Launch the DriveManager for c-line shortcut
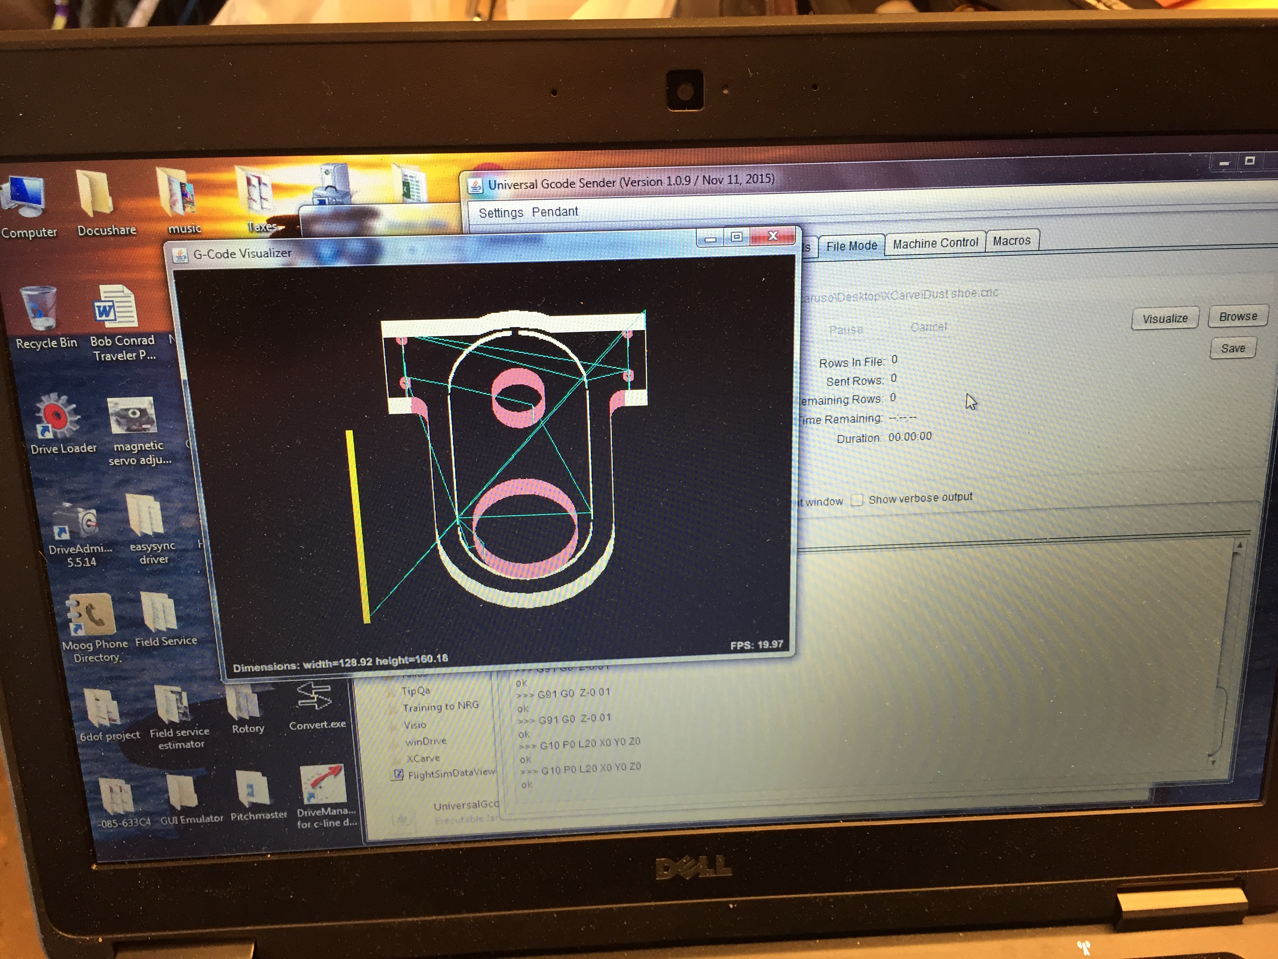 [323, 785]
